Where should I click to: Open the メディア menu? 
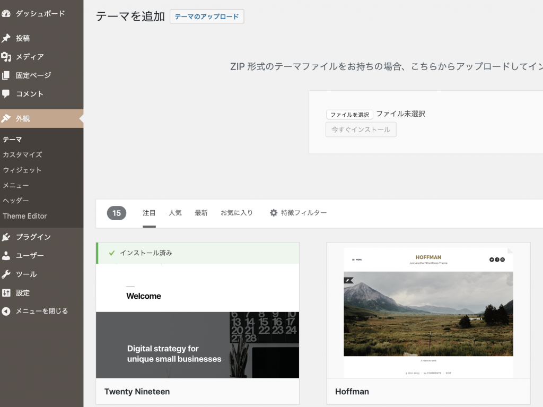[41, 56]
